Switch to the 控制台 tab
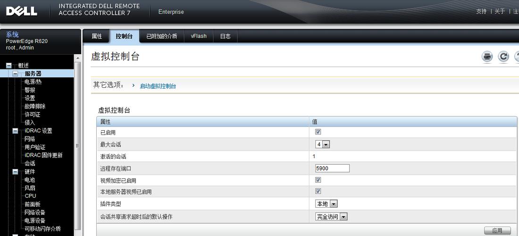 (x=124, y=36)
